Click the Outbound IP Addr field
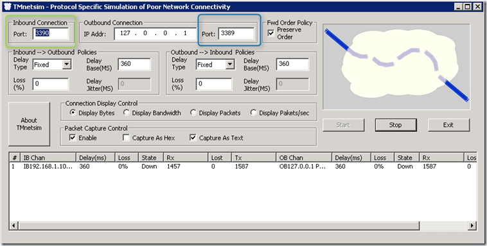 tap(155, 33)
